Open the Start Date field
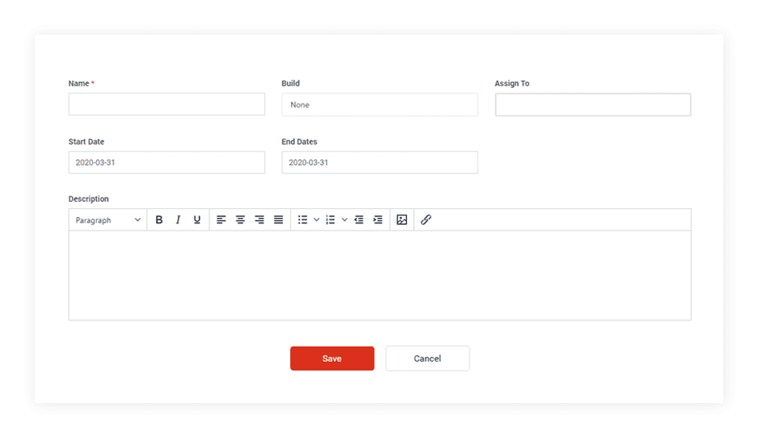 pyautogui.click(x=167, y=162)
